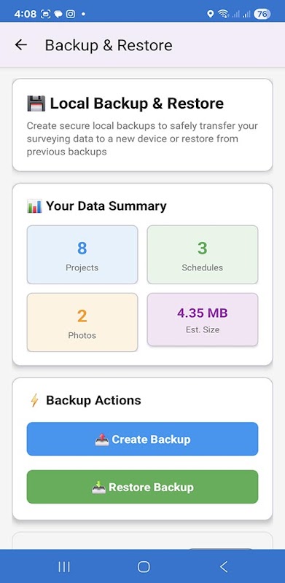Tap the Android recent apps icon
This screenshot has width=285, height=583.
coord(64,567)
